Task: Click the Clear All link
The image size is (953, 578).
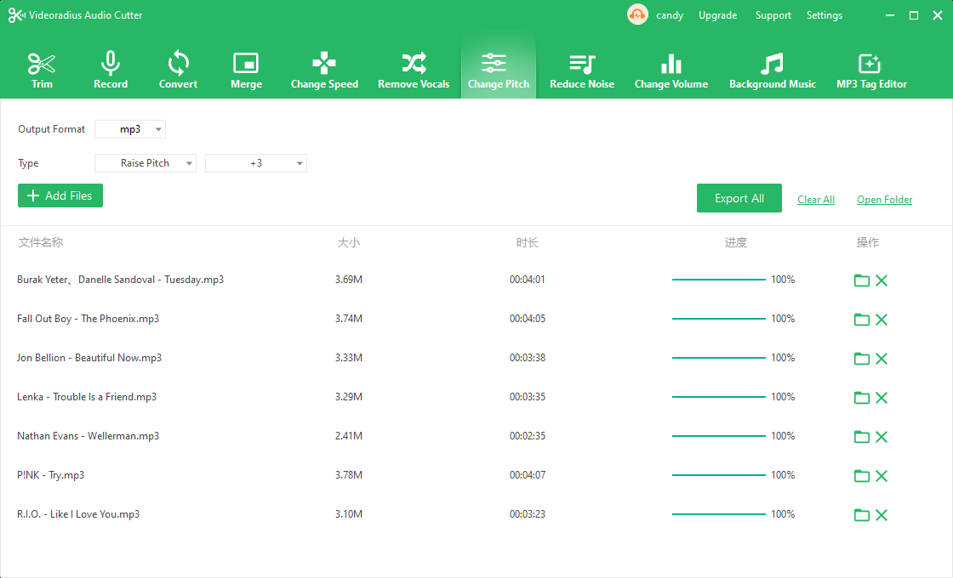Action: 816,200
